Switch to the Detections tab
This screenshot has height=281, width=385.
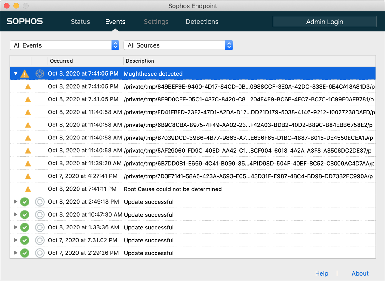(202, 22)
